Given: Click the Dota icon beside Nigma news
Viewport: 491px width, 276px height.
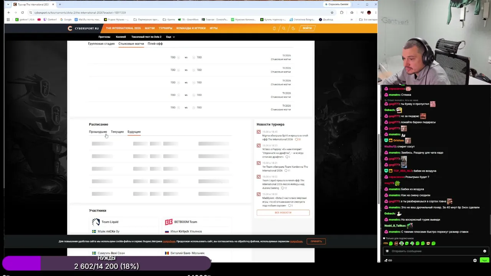Looking at the screenshot, I should (259, 132).
